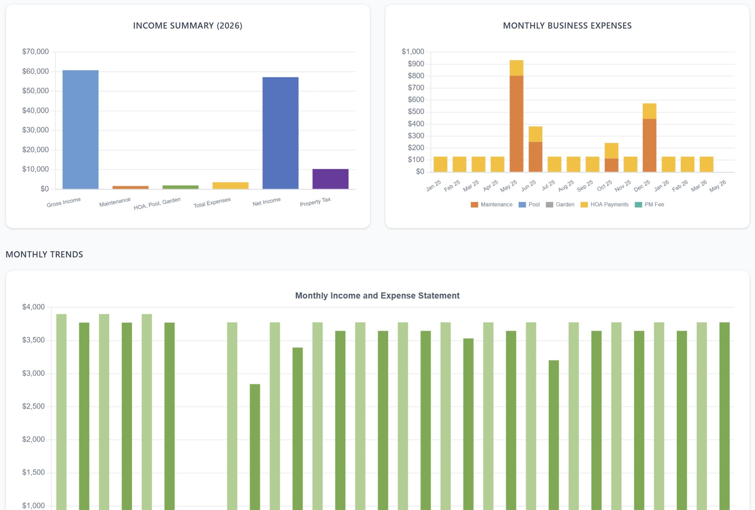Click the orange Maintenance segment for May 25

point(516,124)
